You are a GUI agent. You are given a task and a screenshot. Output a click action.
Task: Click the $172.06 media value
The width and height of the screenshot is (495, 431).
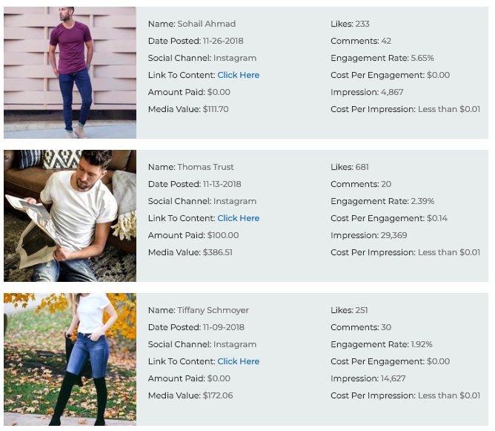coord(218,395)
